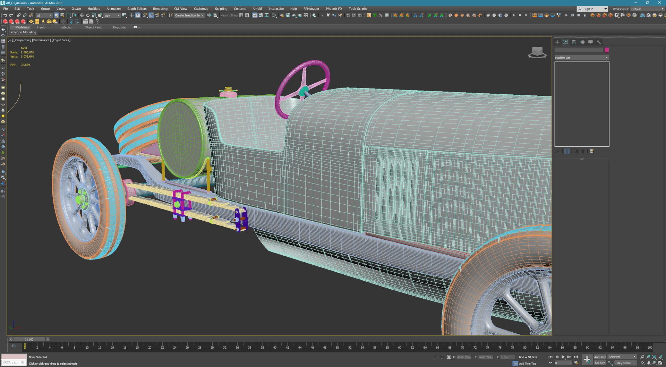Open the key mode 'Selected' dropdown
The height and width of the screenshot is (367, 666).
coord(622,357)
